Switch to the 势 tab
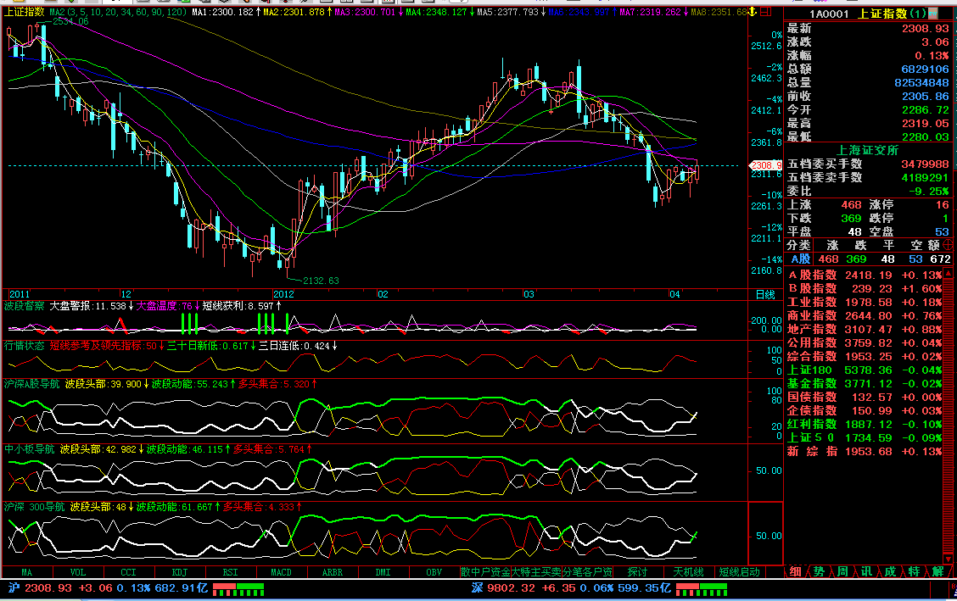Screen dimensions: 957x601 [819, 571]
